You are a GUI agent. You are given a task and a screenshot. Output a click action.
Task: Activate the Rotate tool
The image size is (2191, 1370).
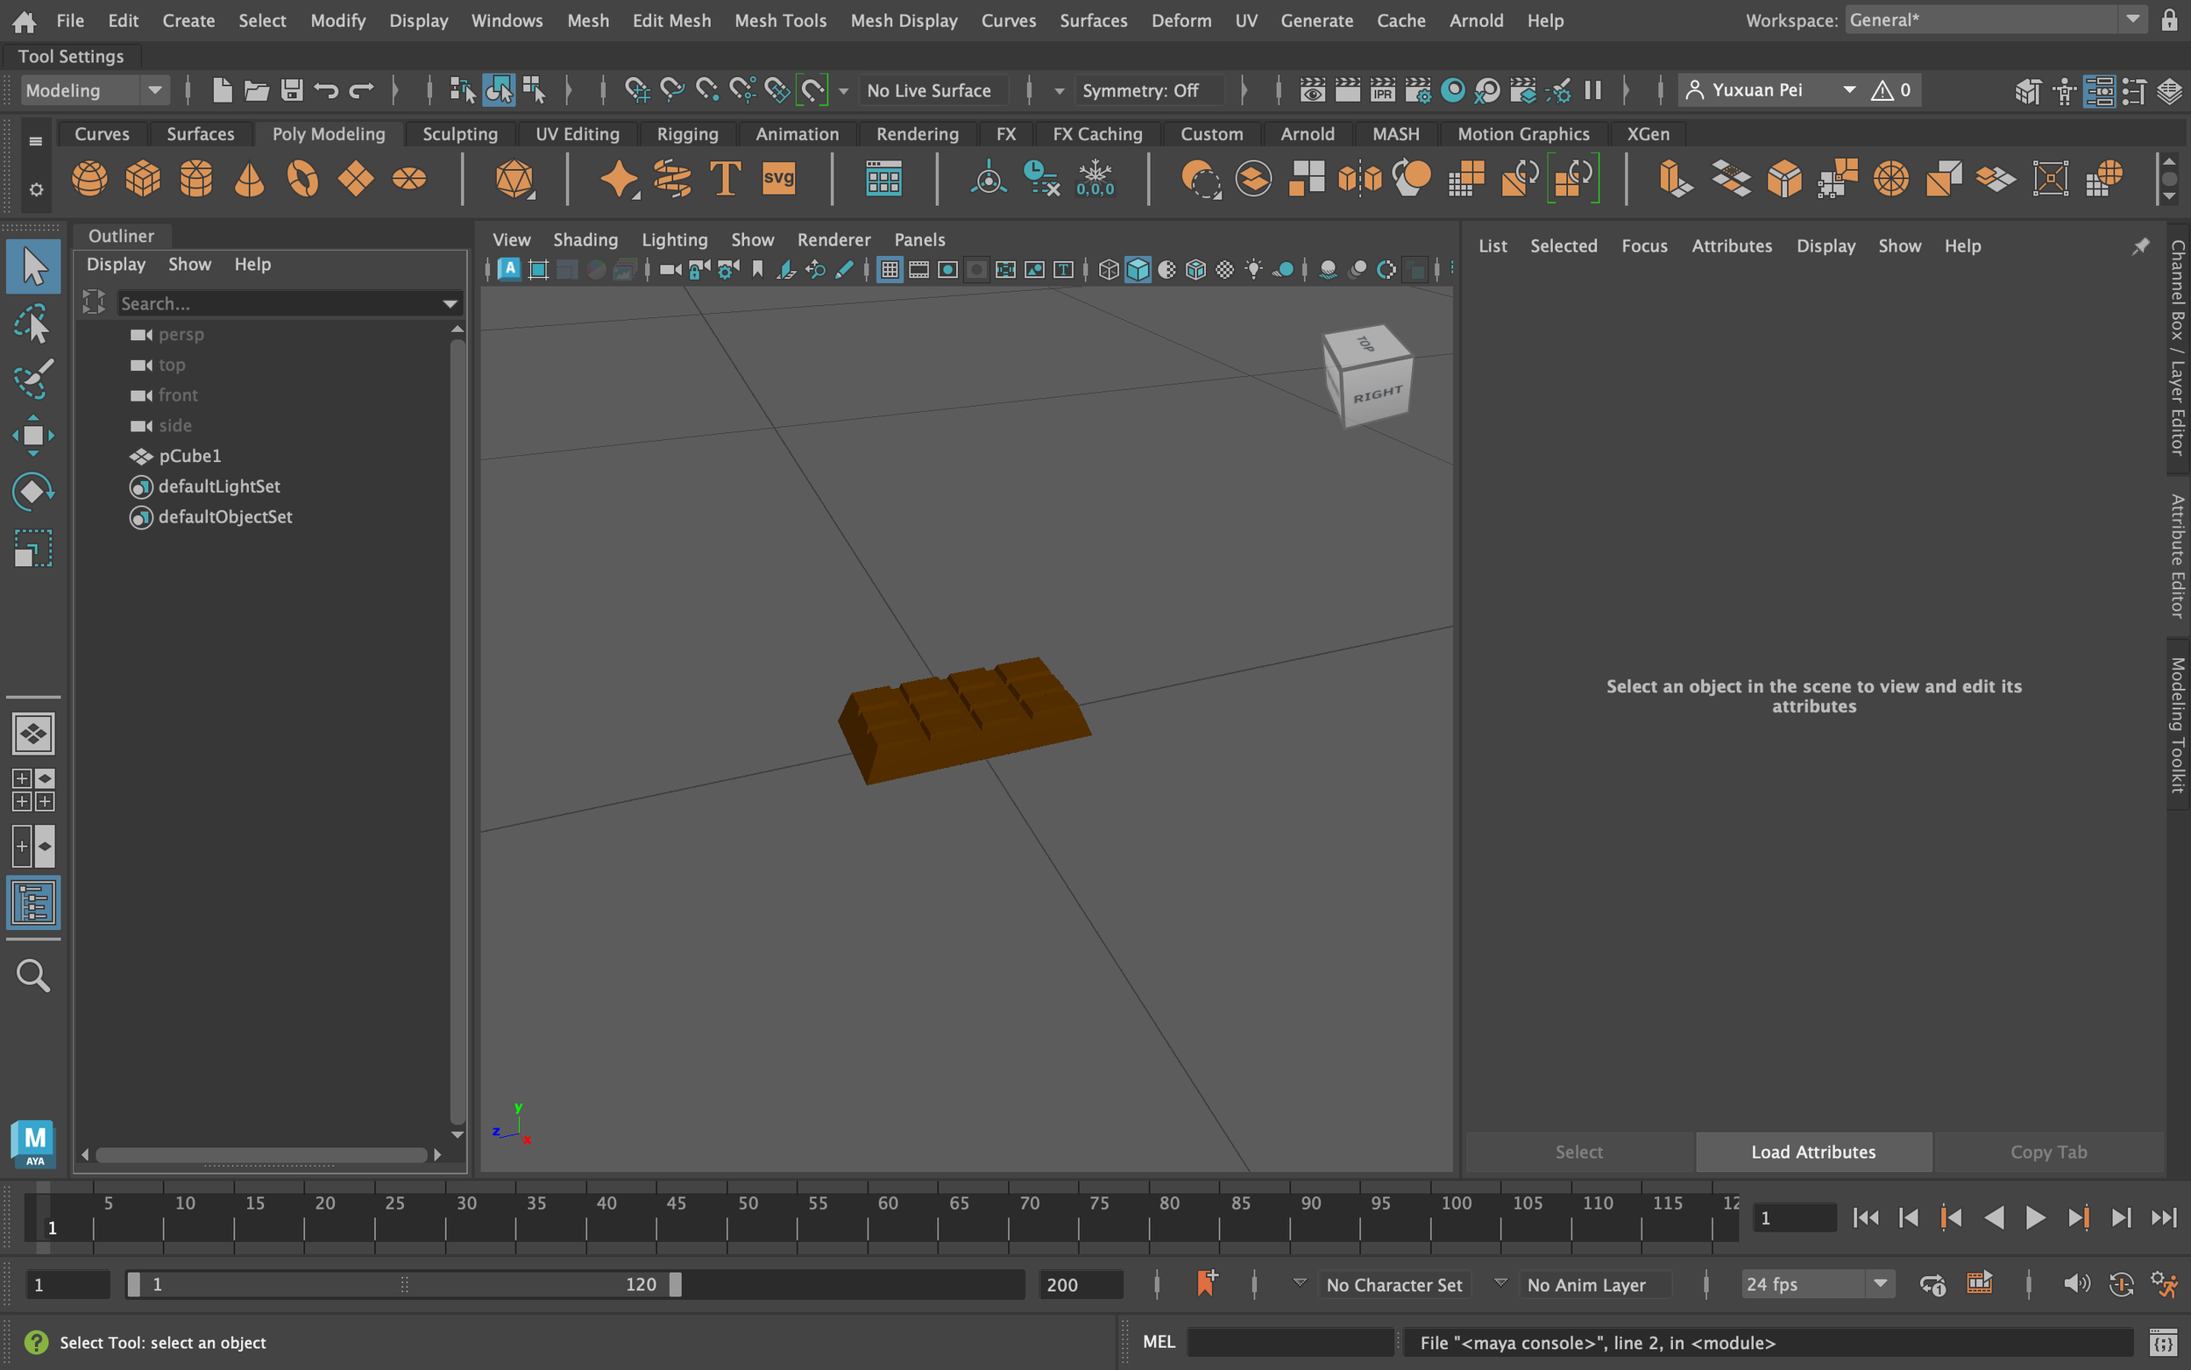point(32,492)
